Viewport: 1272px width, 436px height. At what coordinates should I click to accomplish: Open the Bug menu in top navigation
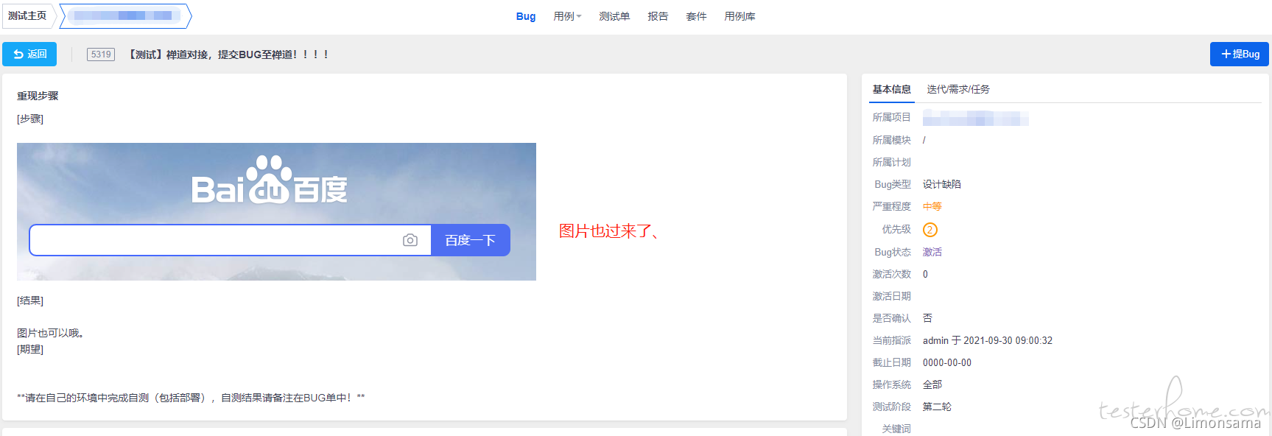pos(526,16)
